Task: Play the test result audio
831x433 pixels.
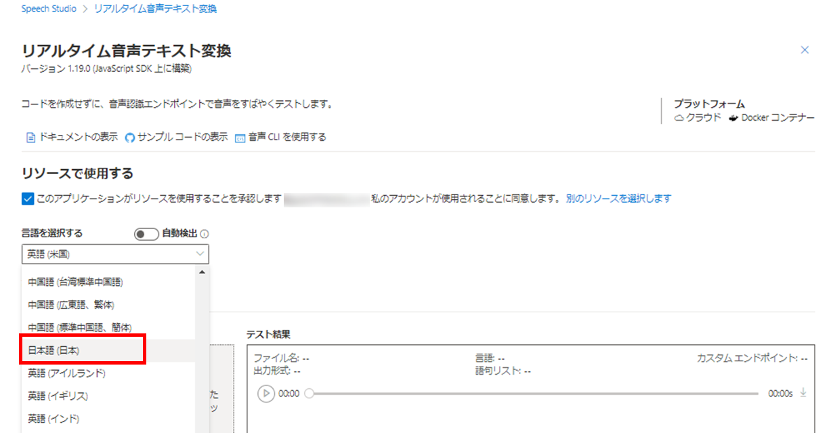Action: point(266,393)
